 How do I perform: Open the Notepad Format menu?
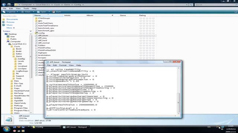pyautogui.click(x=63, y=65)
